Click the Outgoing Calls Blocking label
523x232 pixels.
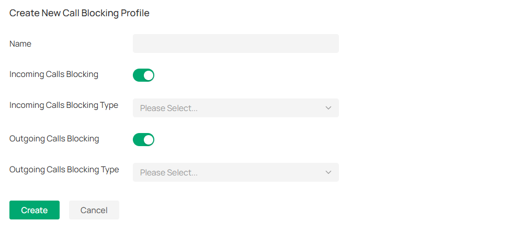pyautogui.click(x=54, y=139)
